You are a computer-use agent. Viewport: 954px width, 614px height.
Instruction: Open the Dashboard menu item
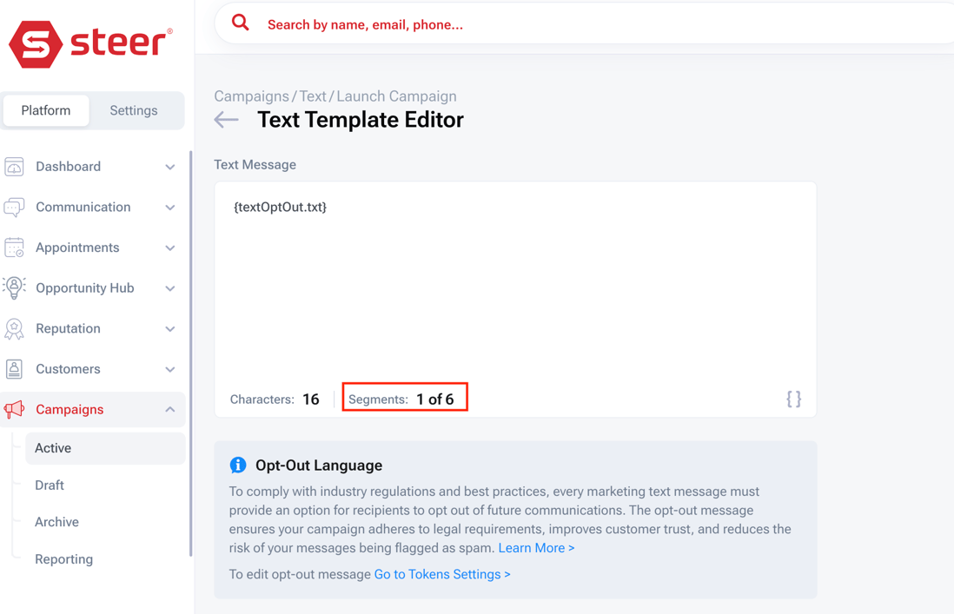click(92, 166)
